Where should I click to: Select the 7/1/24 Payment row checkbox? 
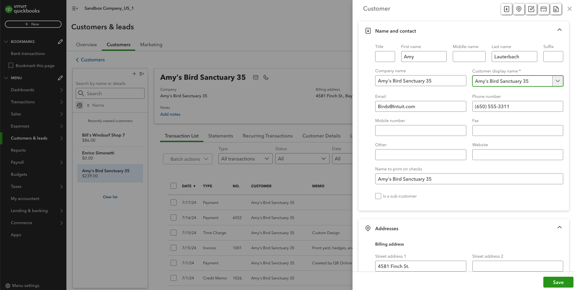174,263
